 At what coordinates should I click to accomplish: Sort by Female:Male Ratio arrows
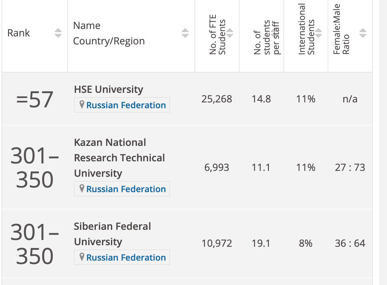pyautogui.click(x=363, y=33)
